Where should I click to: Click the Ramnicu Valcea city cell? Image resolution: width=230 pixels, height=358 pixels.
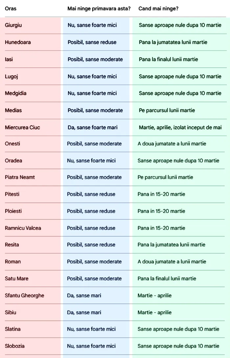pyautogui.click(x=23, y=228)
